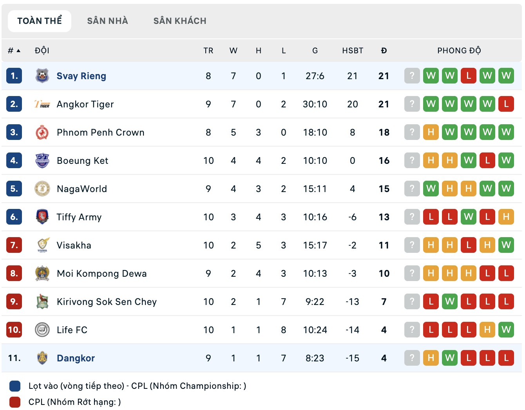Select the TOÀN THỂ tab
The width and height of the screenshot is (525, 410).
40,21
